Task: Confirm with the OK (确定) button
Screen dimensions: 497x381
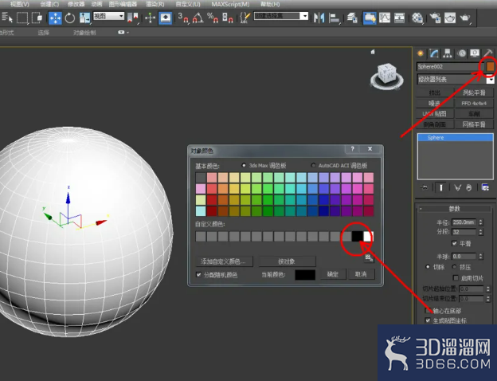Action: tap(332, 274)
